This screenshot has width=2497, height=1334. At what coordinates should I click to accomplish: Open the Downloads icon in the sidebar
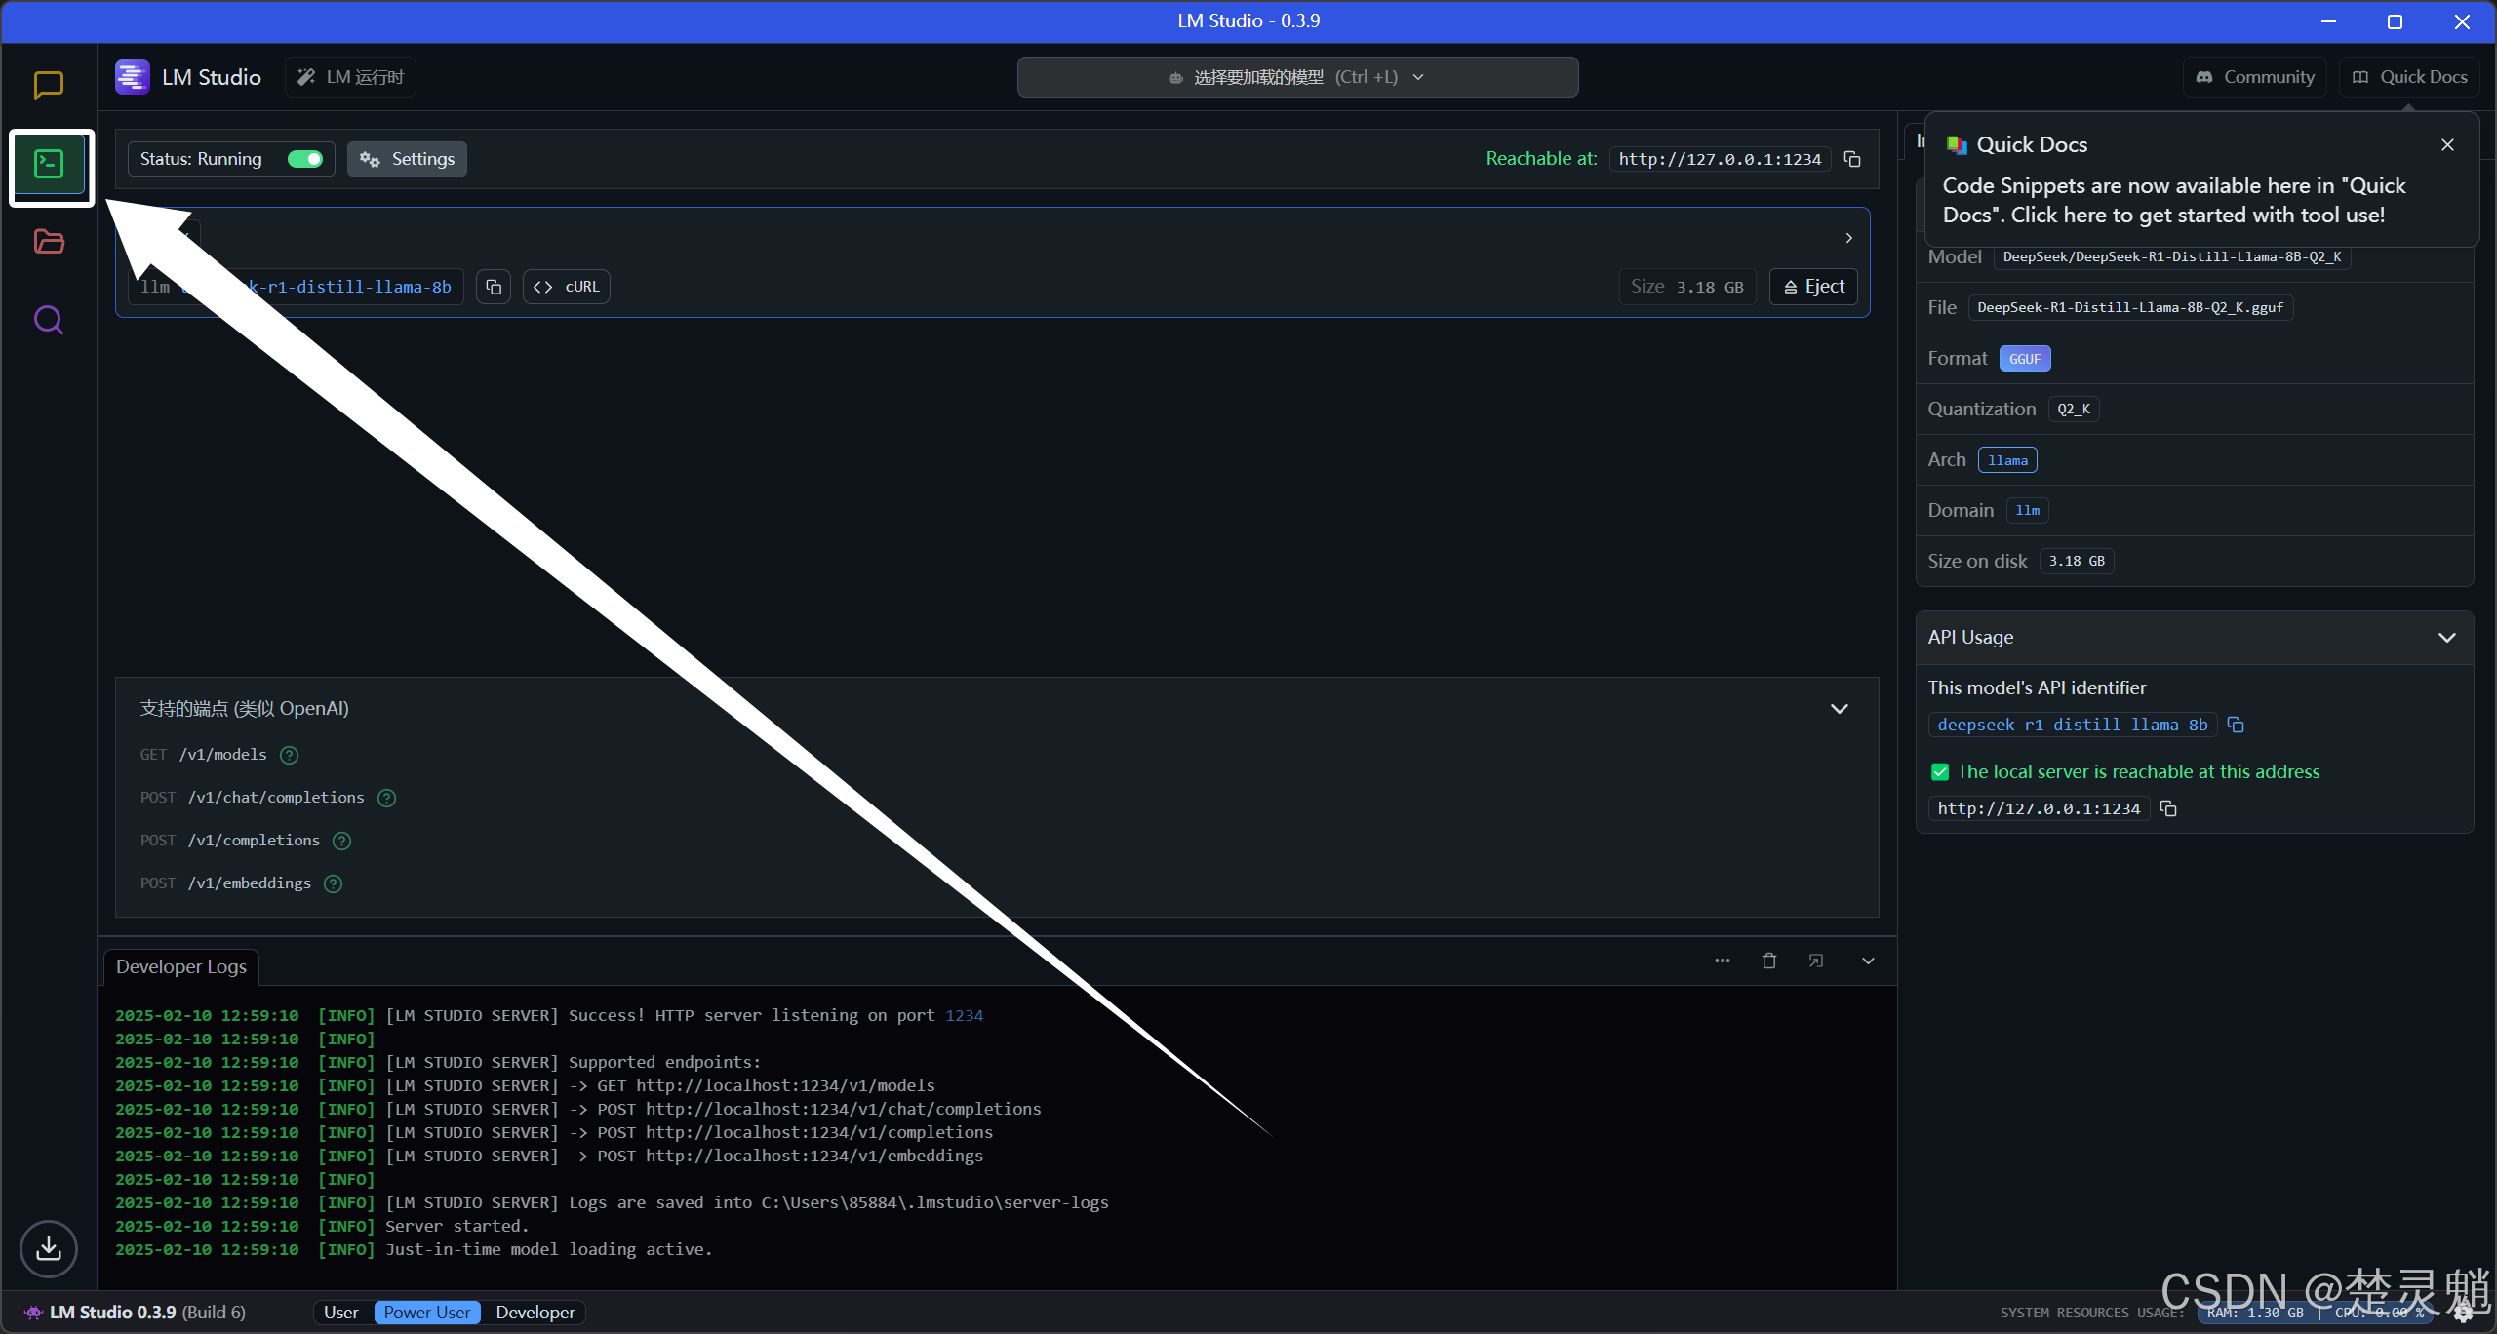point(48,1248)
